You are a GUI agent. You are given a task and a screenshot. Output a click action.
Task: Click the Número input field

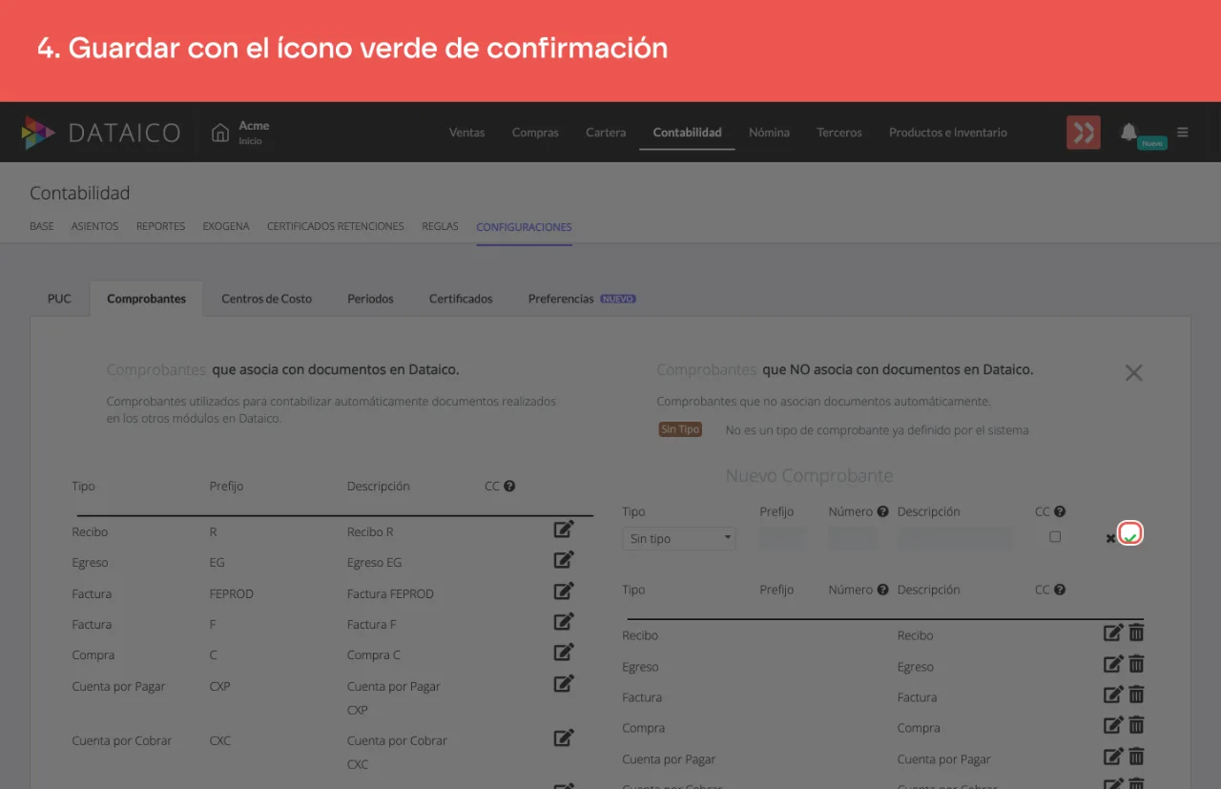(x=852, y=538)
